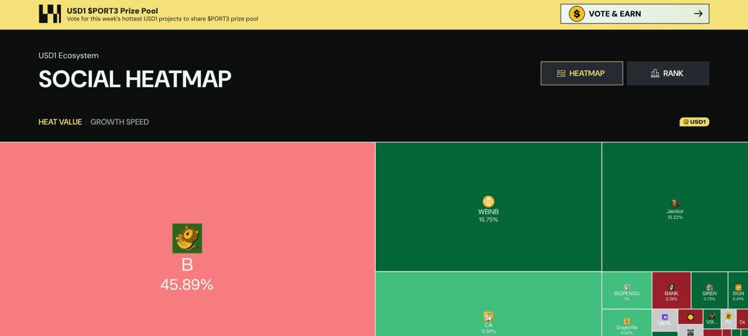Open the WBNB tile at 15.75%
This screenshot has width=748, height=336.
click(x=488, y=207)
